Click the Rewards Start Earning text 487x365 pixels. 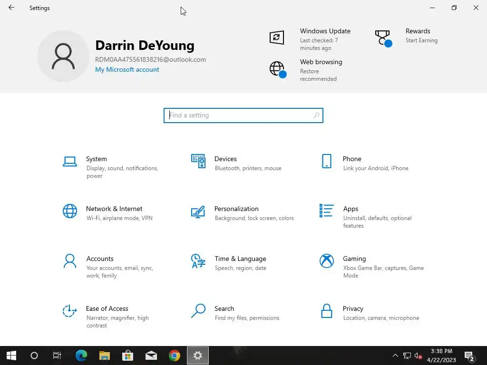click(x=421, y=40)
